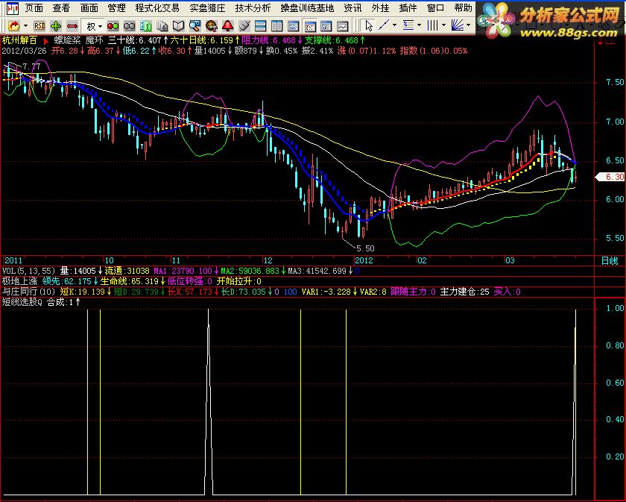Expand the trend line tool dropdown arrow

coord(394,25)
